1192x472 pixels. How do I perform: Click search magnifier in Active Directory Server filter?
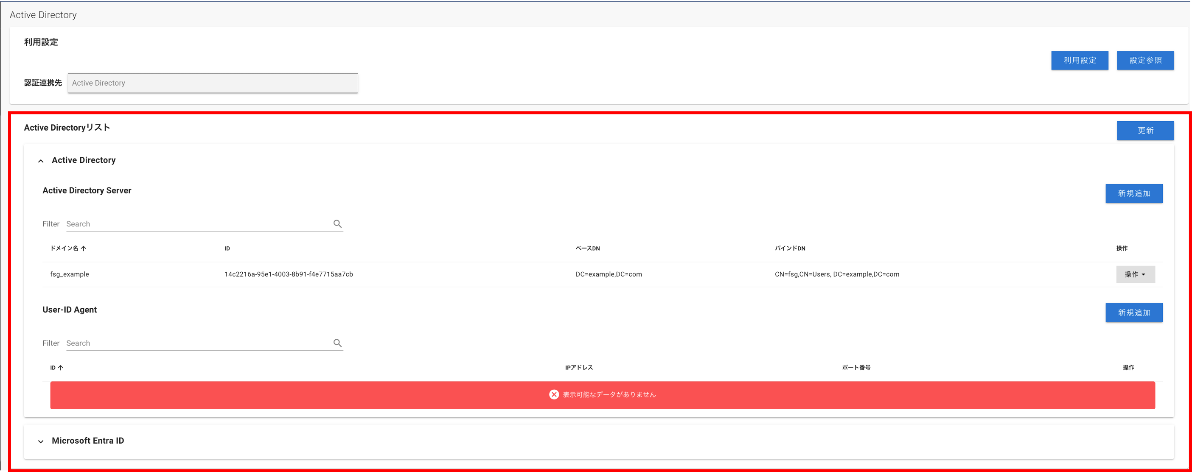(x=337, y=224)
